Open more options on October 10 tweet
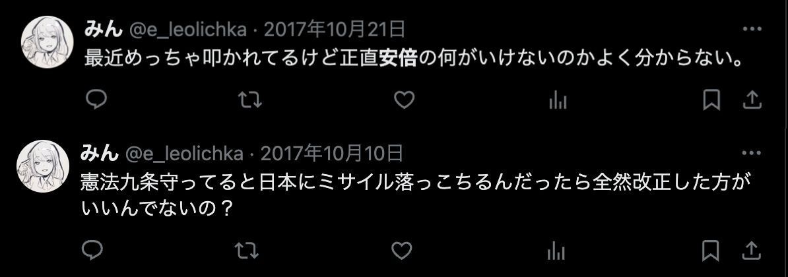Image resolution: width=788 pixels, height=277 pixels. click(751, 153)
